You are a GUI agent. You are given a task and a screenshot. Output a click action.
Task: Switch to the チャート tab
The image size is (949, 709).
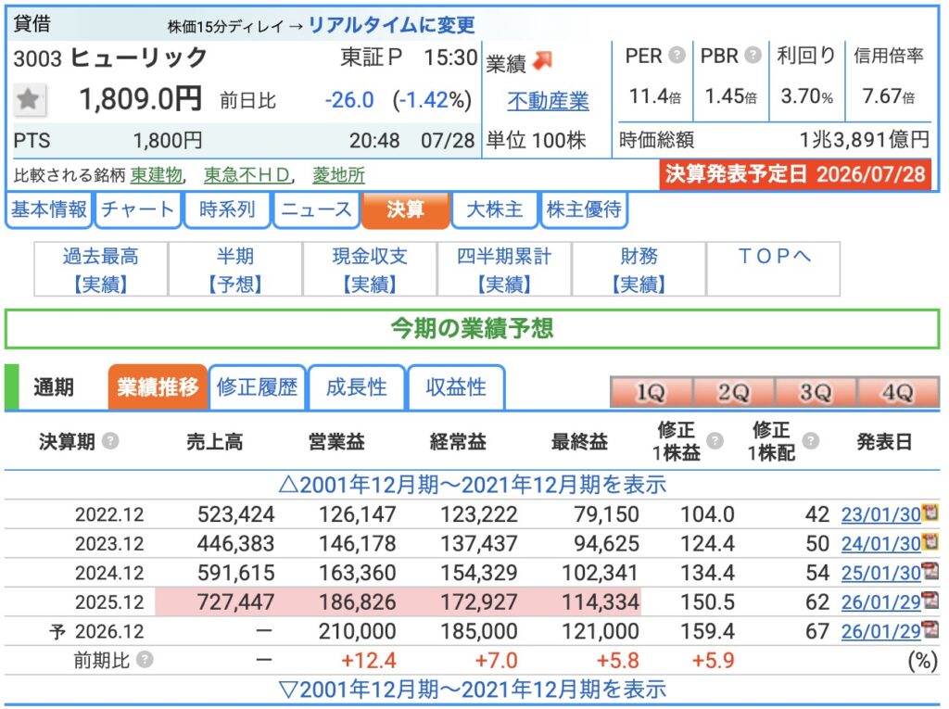(x=138, y=209)
